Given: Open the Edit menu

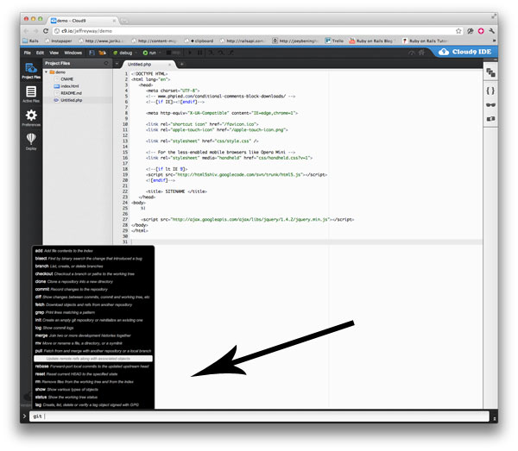Looking at the screenshot, I should [x=40, y=53].
